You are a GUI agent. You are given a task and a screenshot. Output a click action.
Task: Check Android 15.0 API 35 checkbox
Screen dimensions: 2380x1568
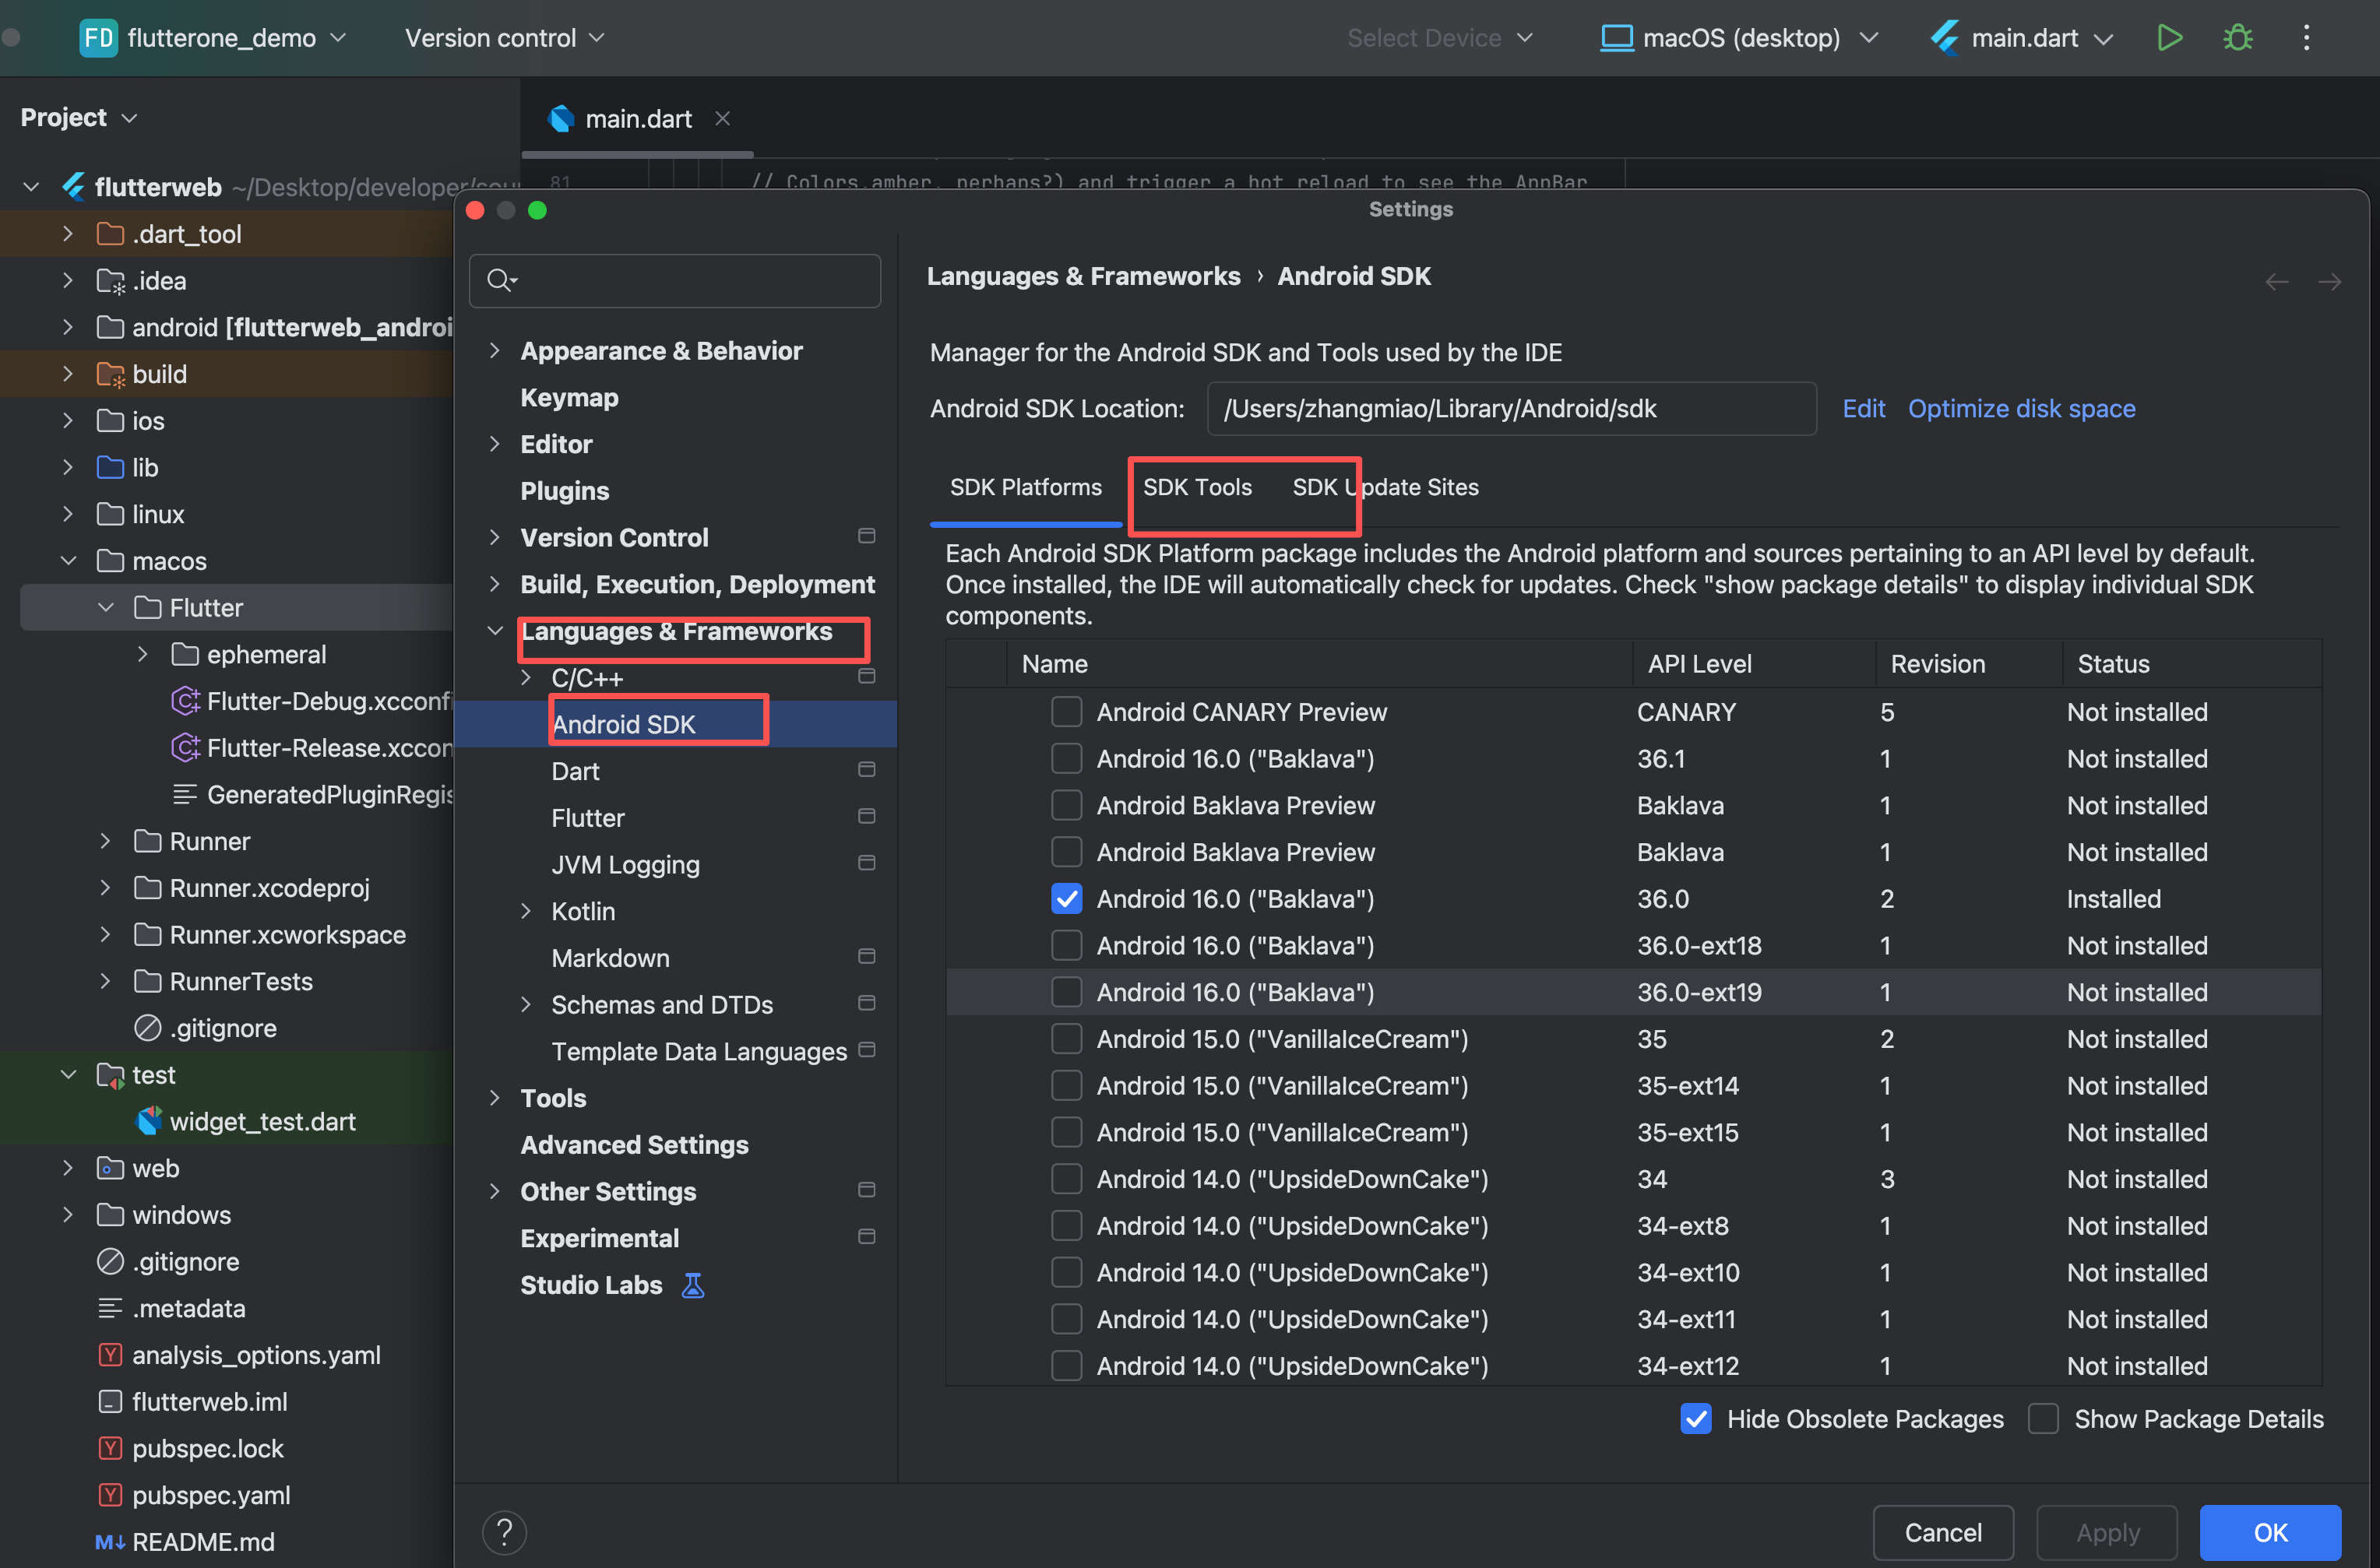coord(1066,1039)
